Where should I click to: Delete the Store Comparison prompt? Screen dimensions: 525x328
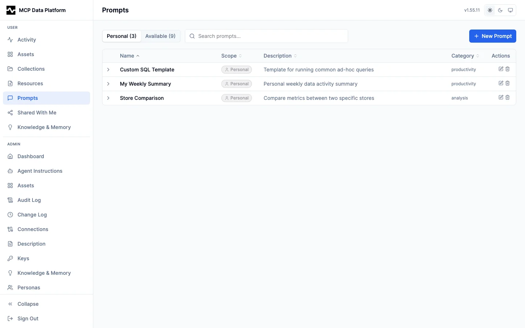507,97
